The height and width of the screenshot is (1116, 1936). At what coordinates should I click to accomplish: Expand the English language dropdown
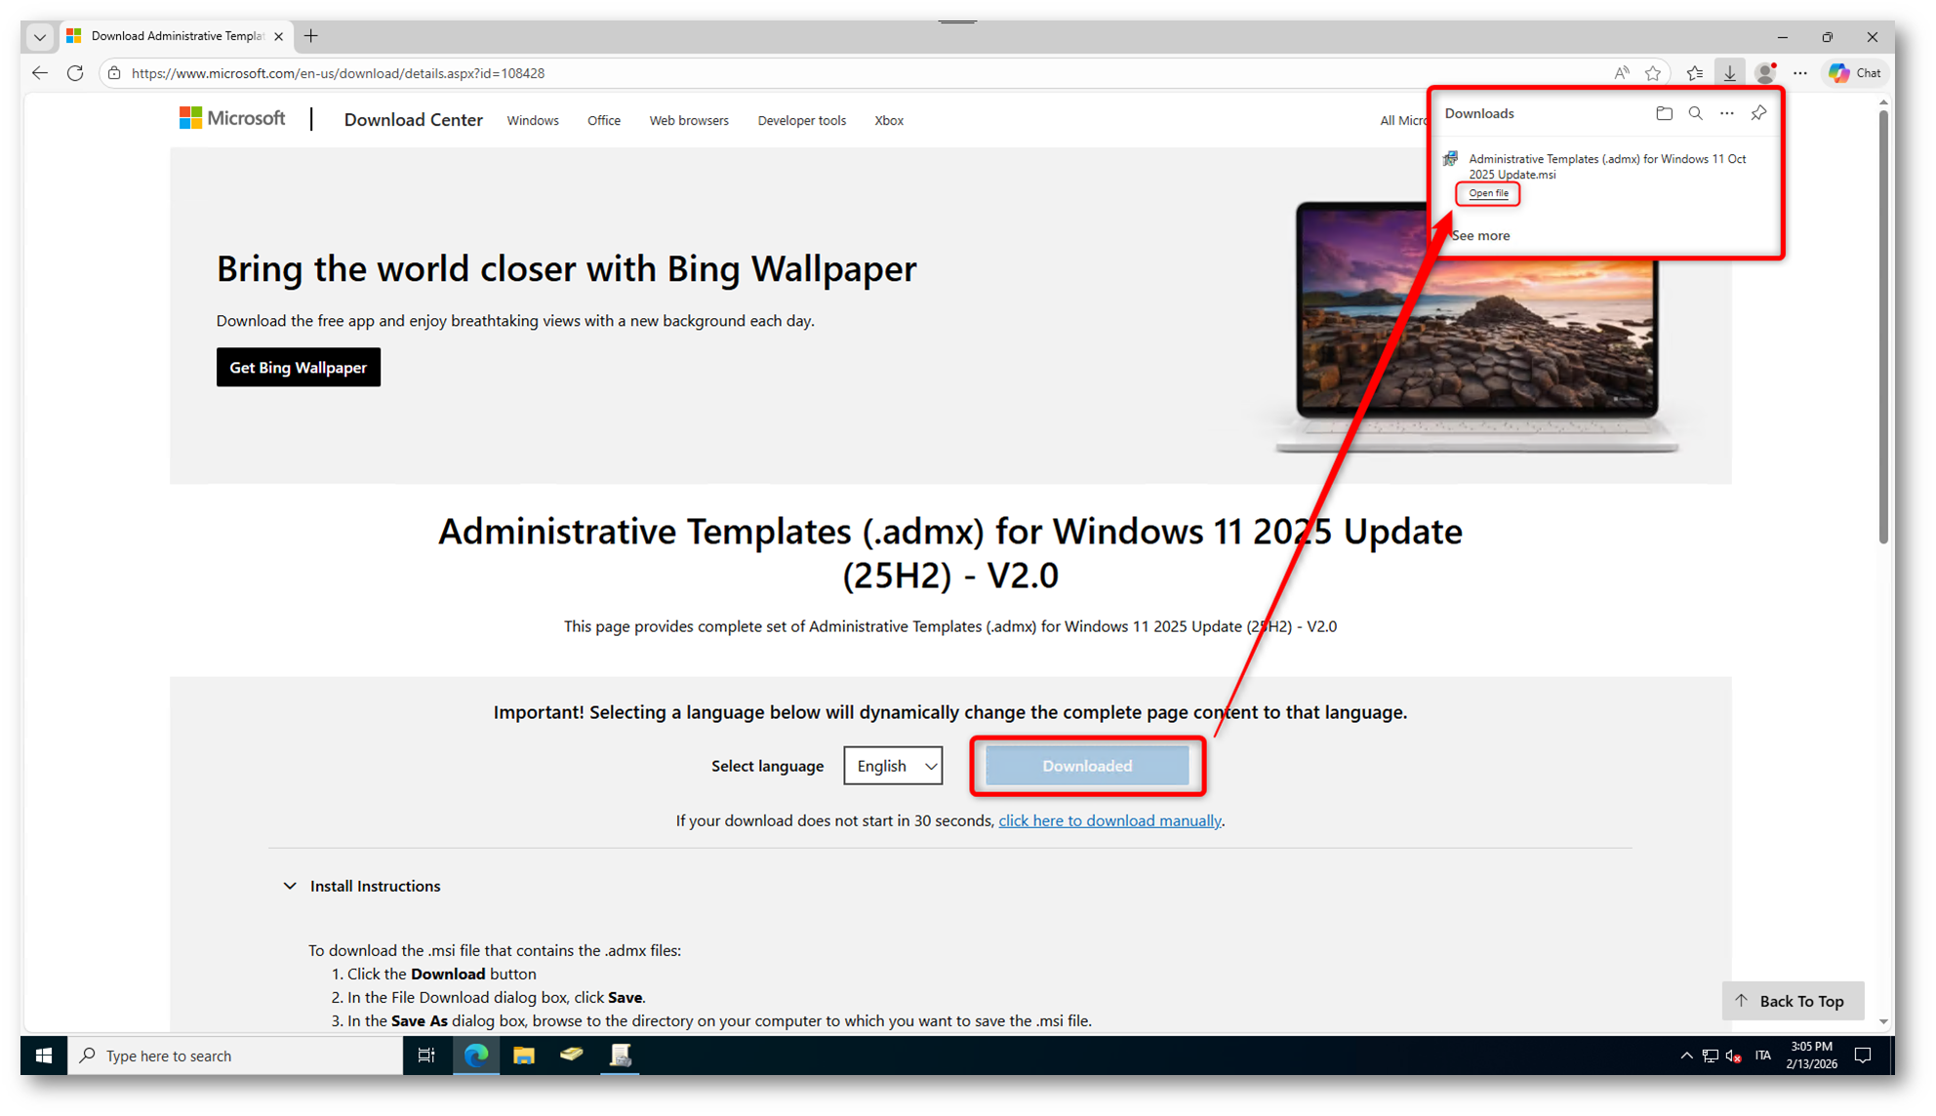(x=893, y=766)
